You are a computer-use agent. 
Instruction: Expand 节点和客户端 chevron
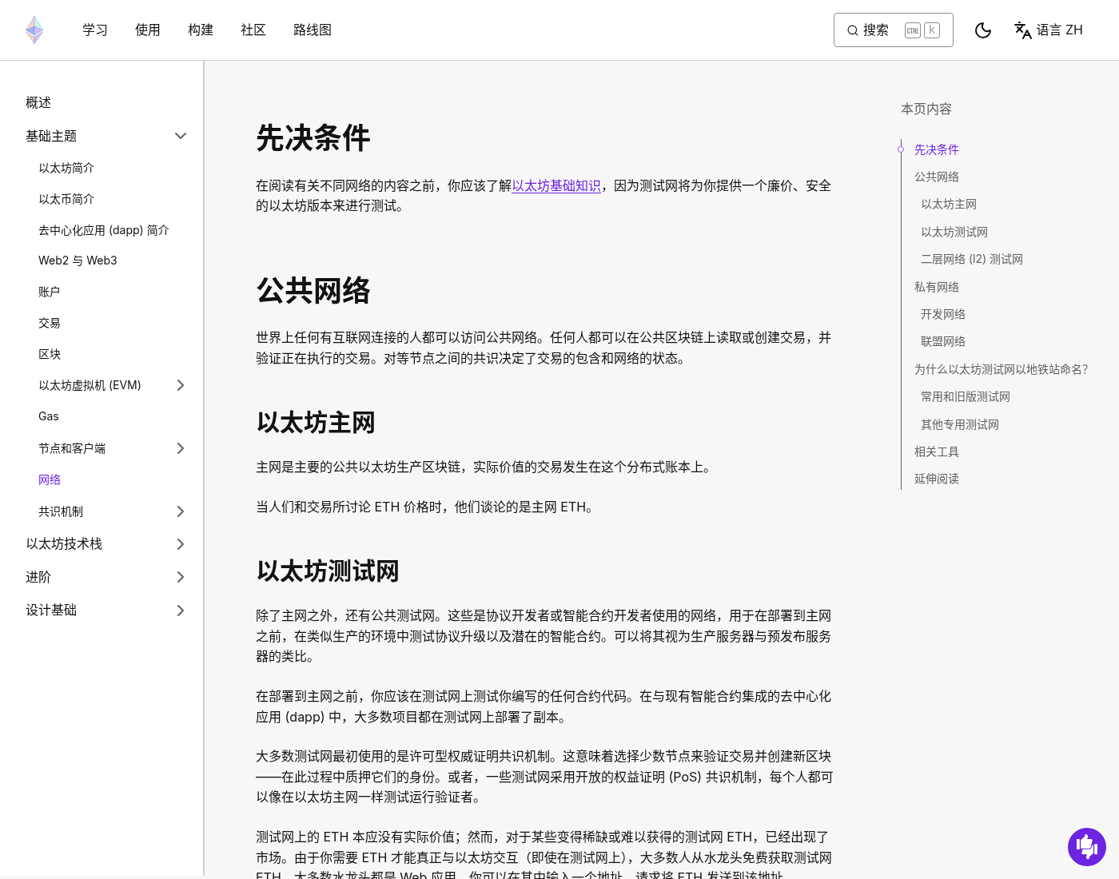181,448
